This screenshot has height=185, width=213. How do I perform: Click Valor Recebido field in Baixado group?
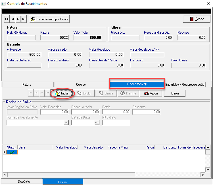tap(106, 55)
